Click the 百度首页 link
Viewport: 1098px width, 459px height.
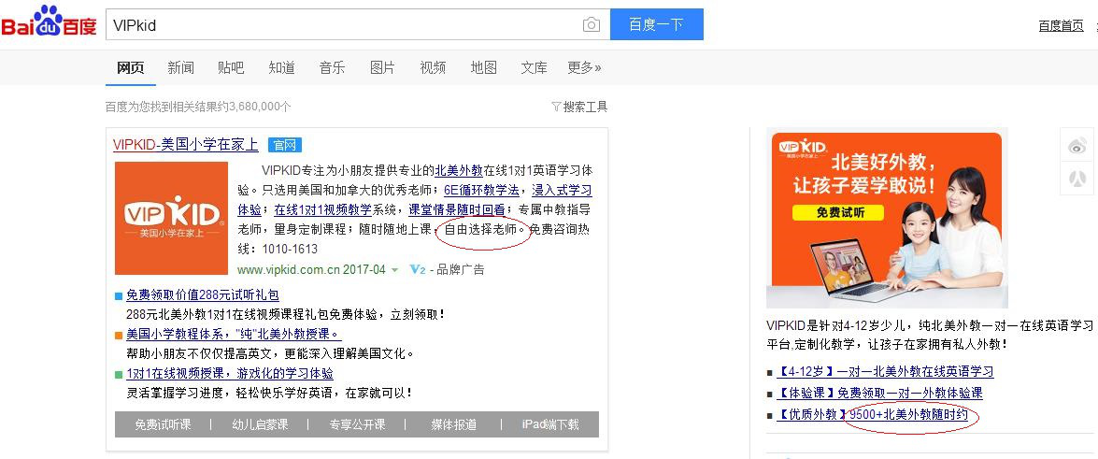point(1061,25)
